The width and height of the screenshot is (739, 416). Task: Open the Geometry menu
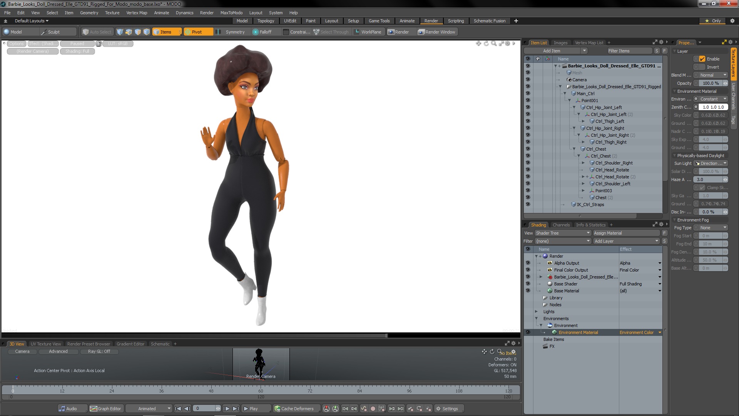pyautogui.click(x=89, y=13)
